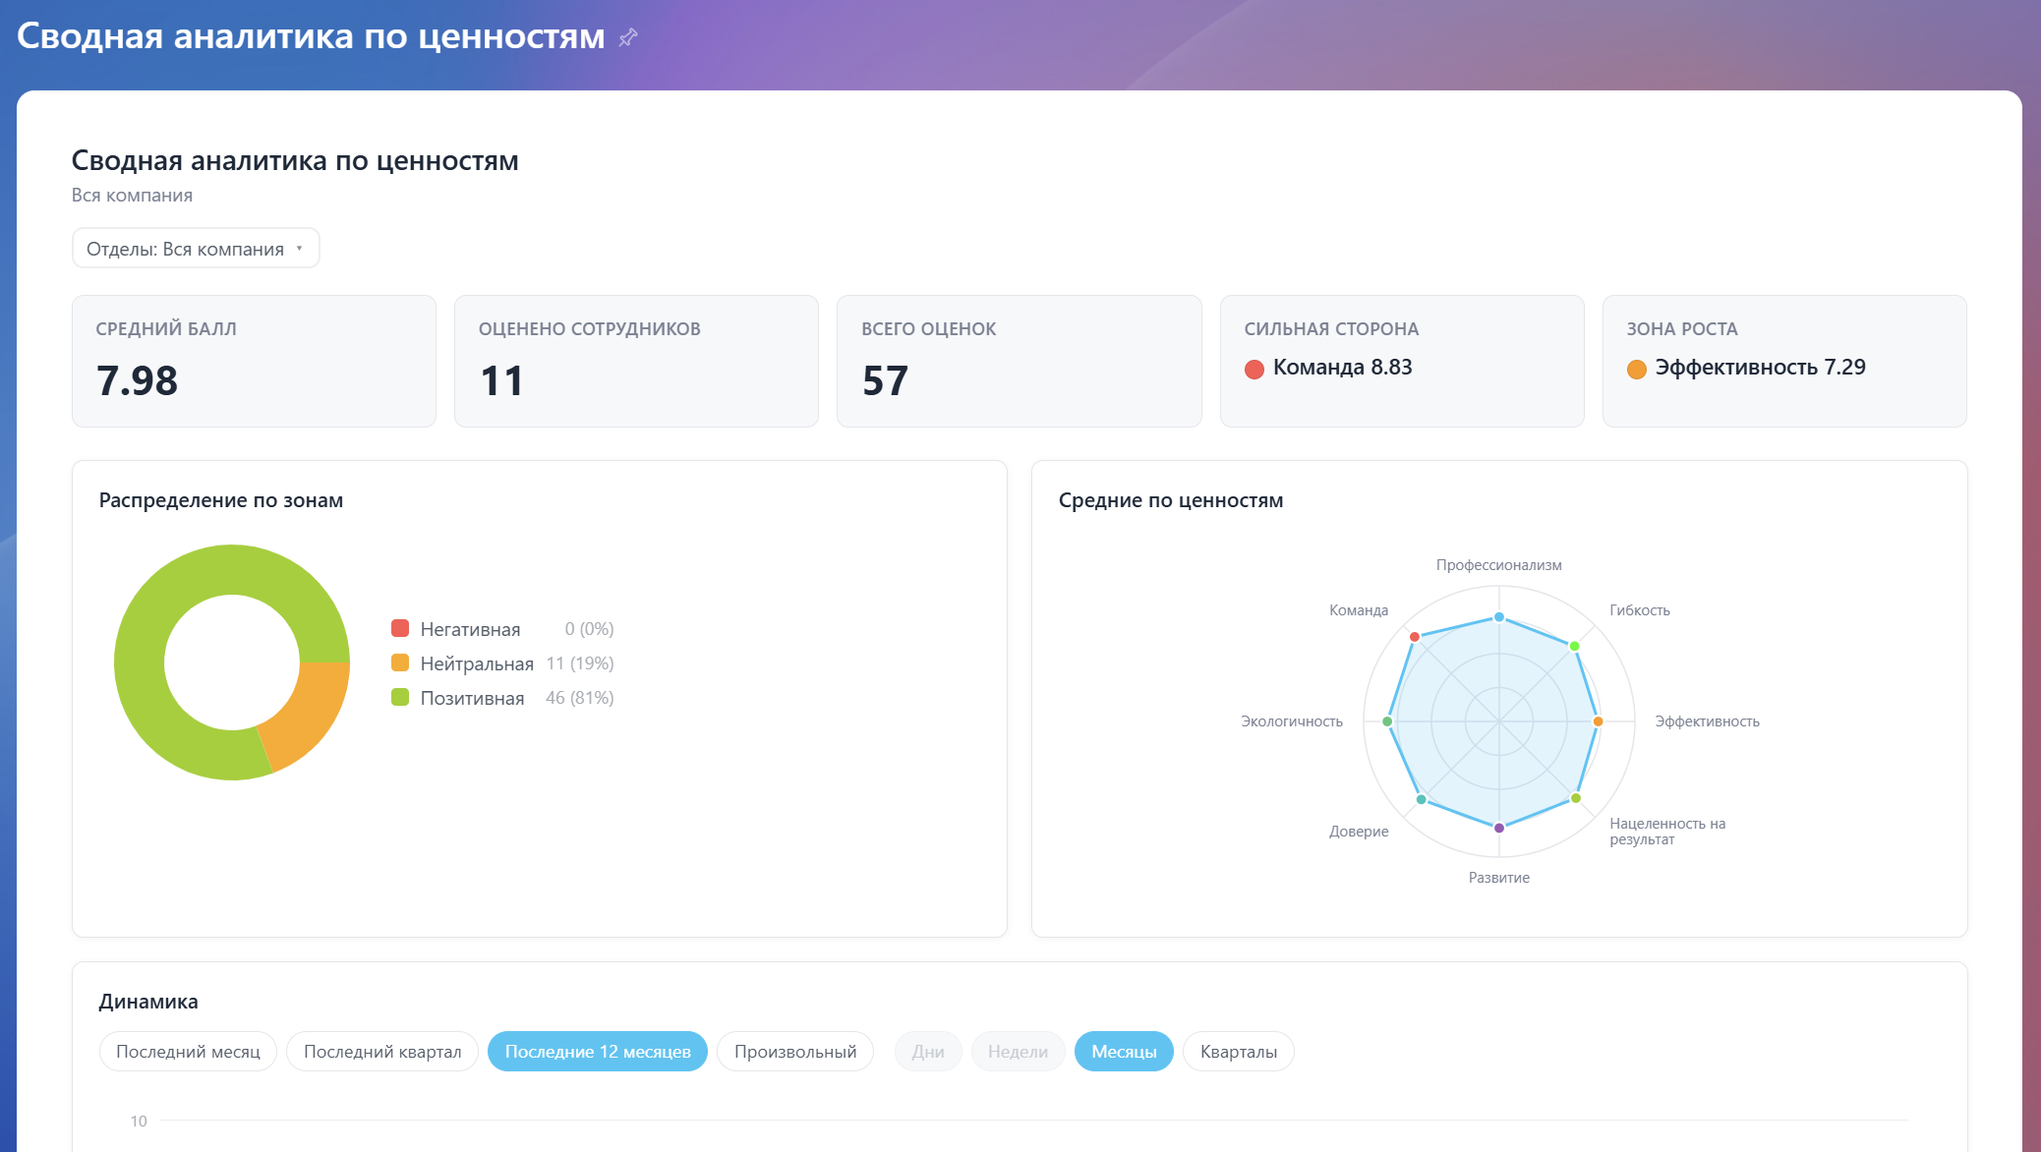Click the orange Нейтральная legend swatch

(x=400, y=662)
